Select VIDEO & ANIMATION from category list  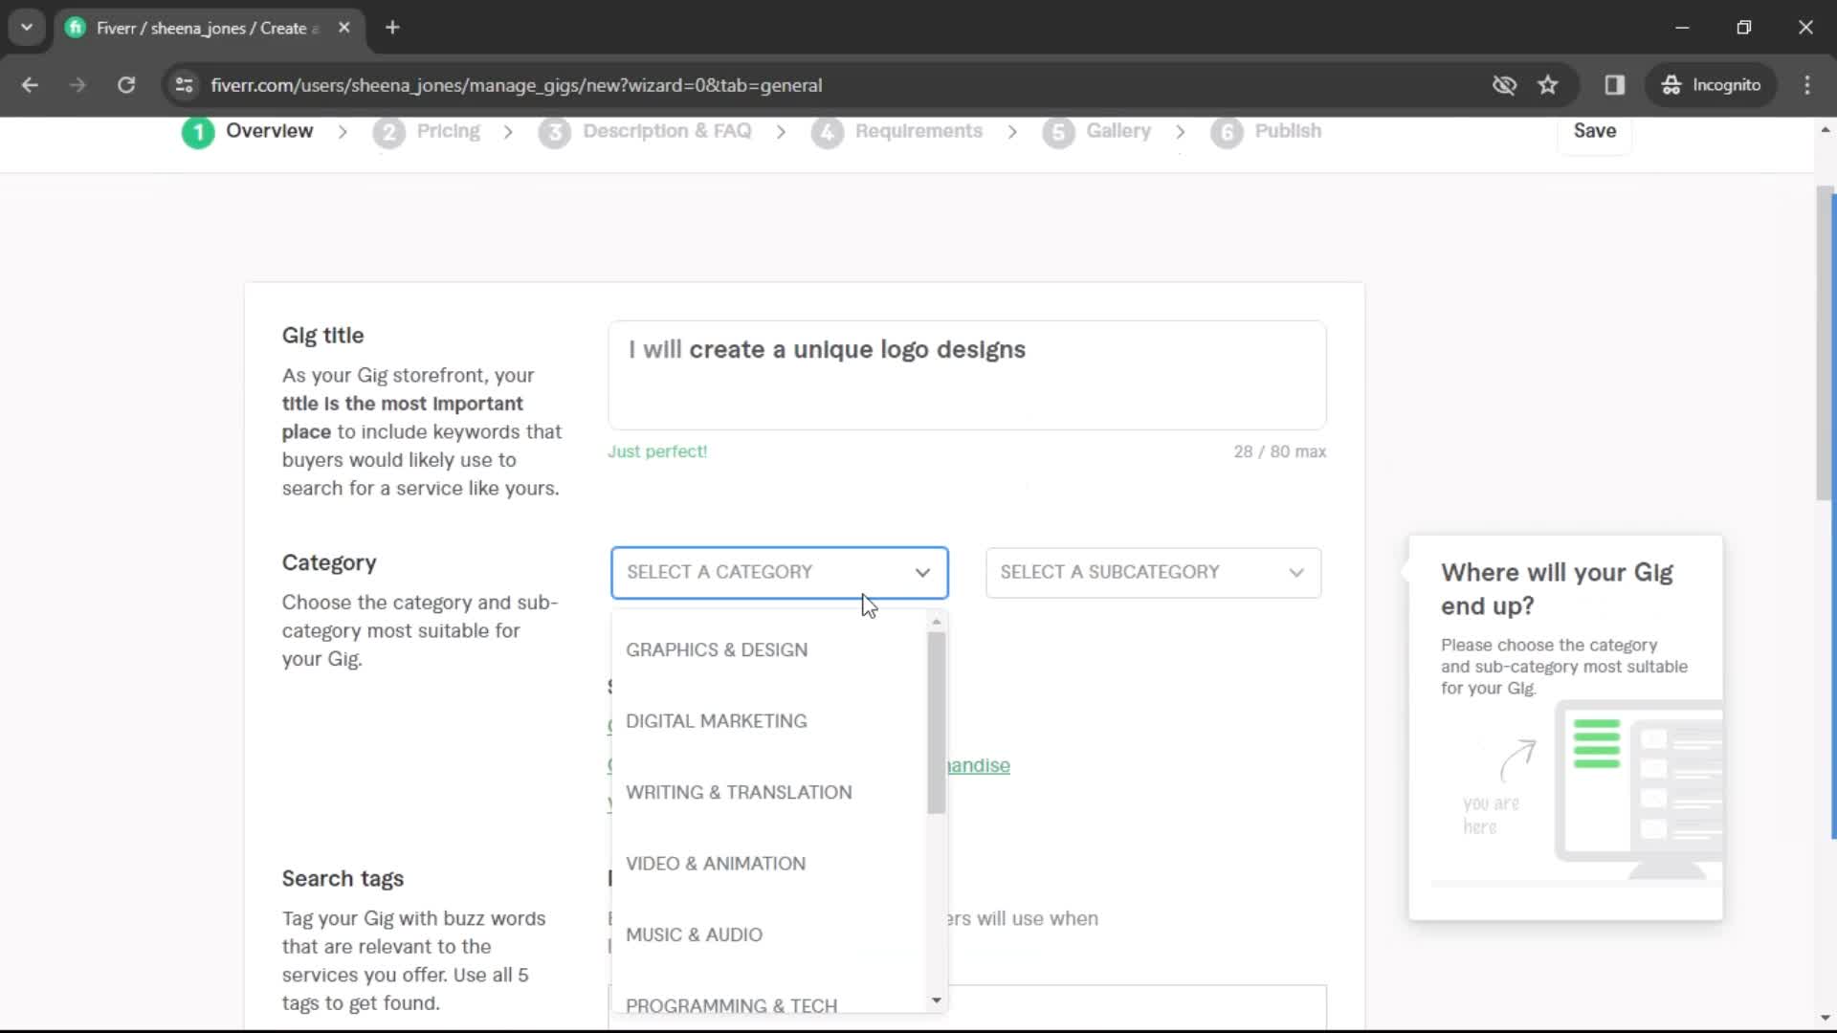point(716,863)
